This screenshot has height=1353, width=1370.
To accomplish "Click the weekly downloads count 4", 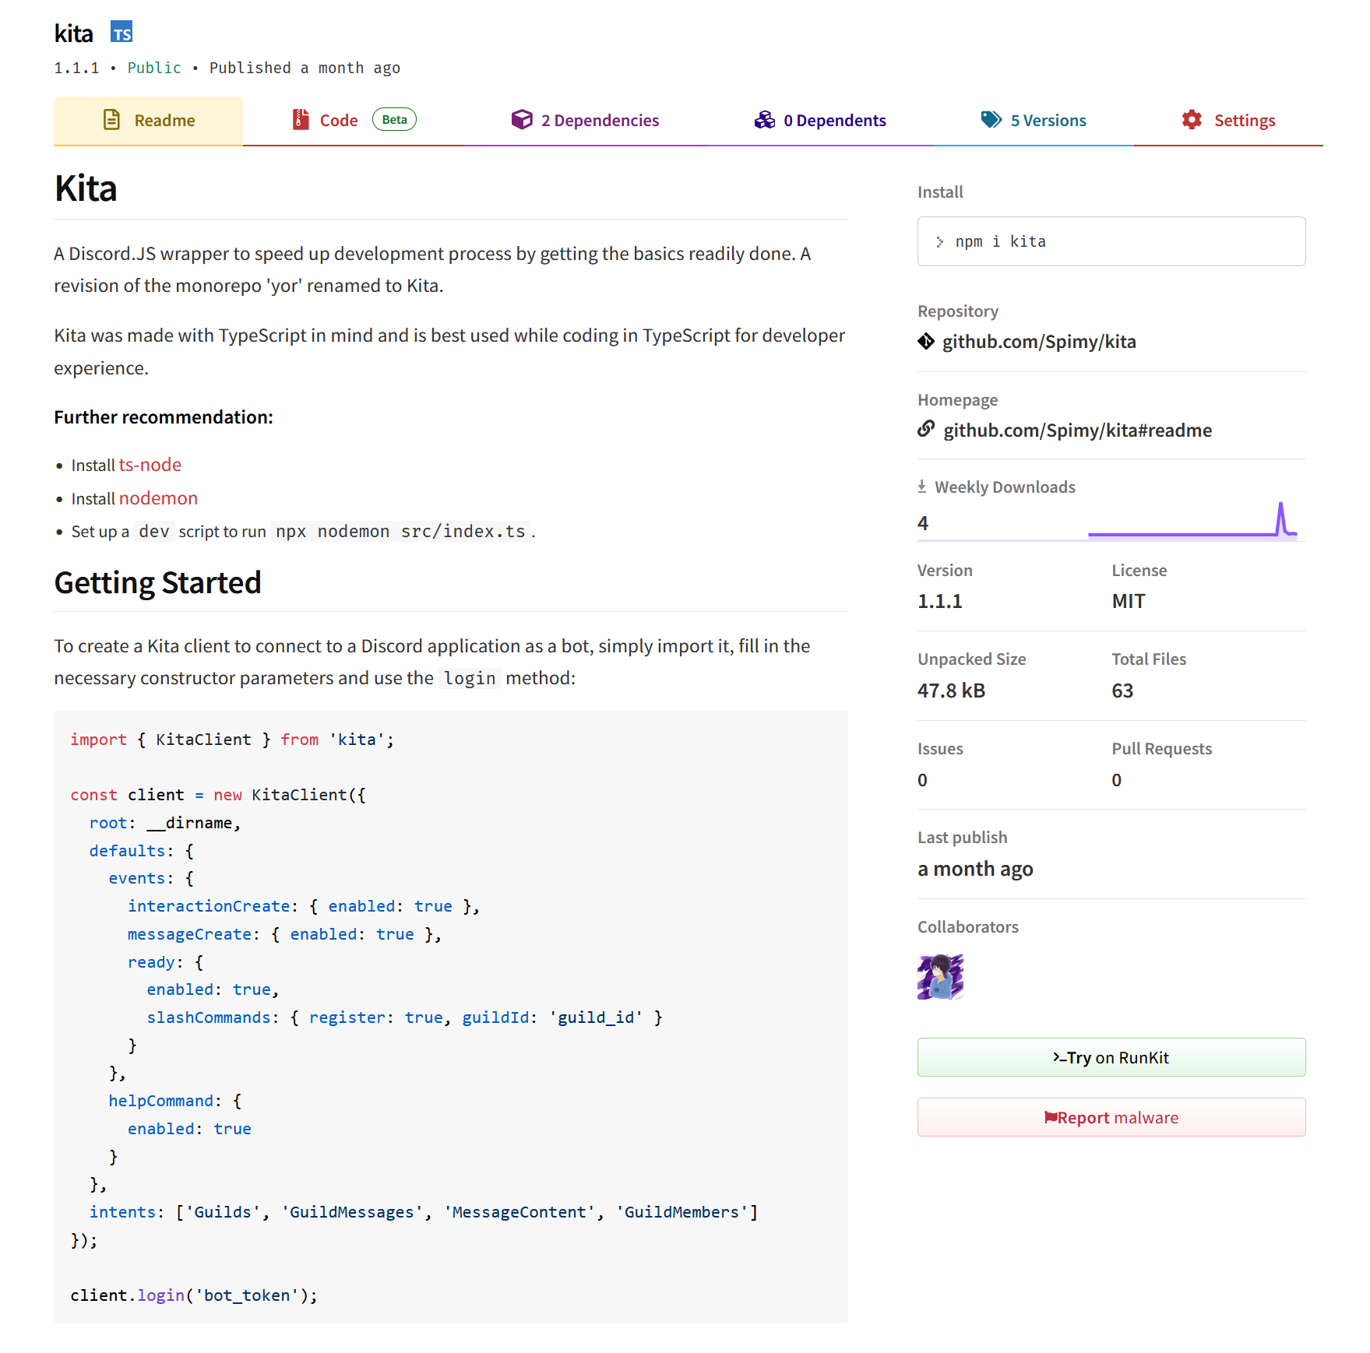I will (x=923, y=523).
